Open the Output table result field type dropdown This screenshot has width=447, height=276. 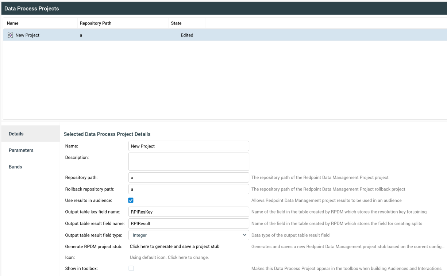(188, 235)
